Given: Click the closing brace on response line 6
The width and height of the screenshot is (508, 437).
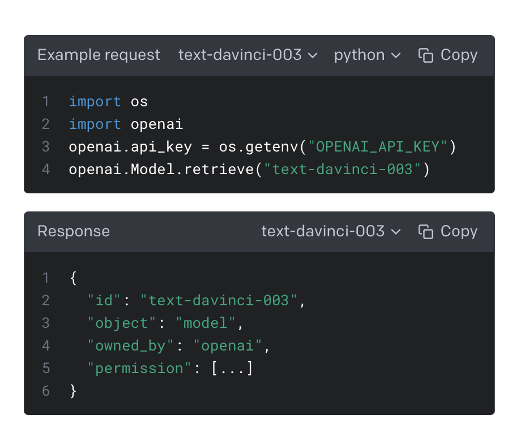Looking at the screenshot, I should [73, 391].
